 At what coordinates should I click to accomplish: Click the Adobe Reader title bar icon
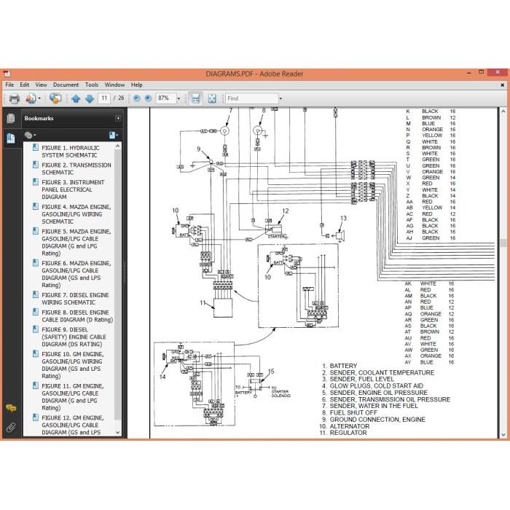pos(7,74)
